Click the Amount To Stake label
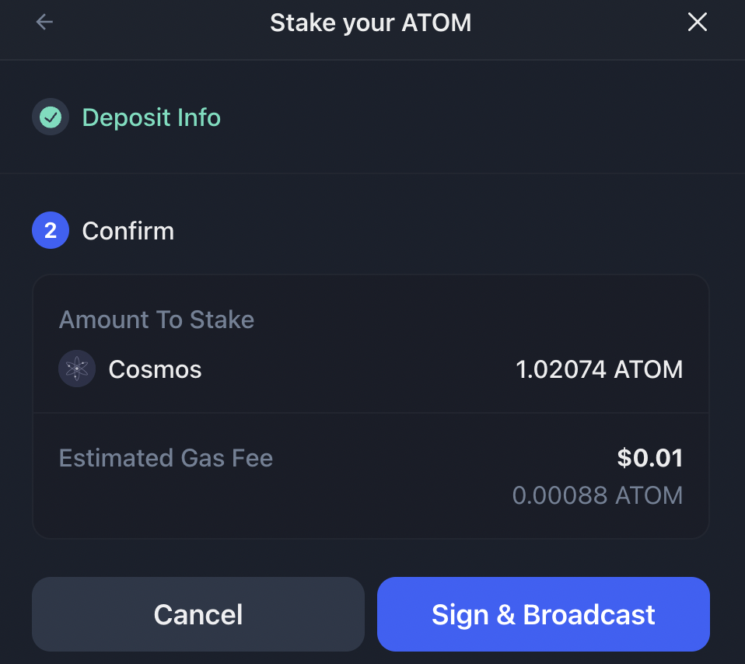 pyautogui.click(x=156, y=320)
